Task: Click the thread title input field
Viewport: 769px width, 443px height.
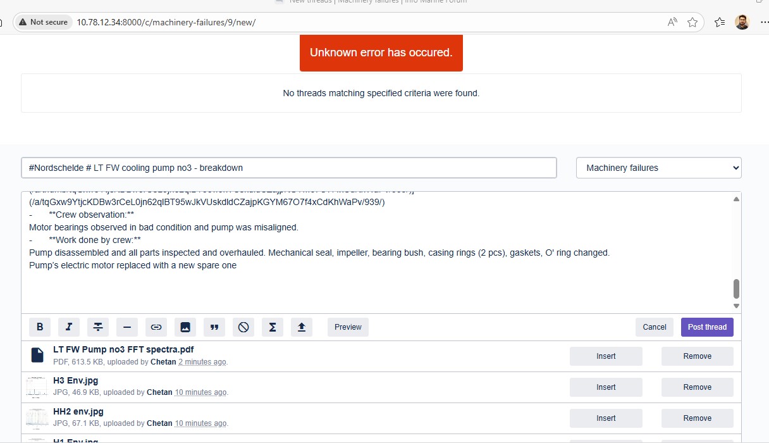Action: [x=288, y=168]
